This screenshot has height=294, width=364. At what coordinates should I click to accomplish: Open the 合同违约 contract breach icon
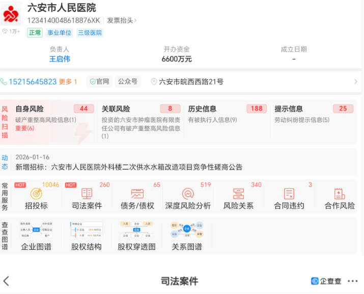pos(289,194)
